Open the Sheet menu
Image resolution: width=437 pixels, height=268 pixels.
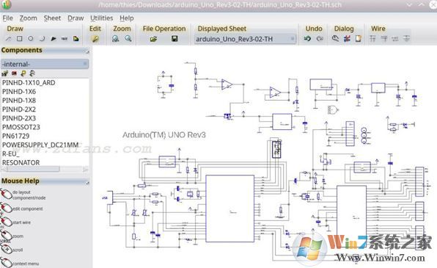[x=52, y=18]
